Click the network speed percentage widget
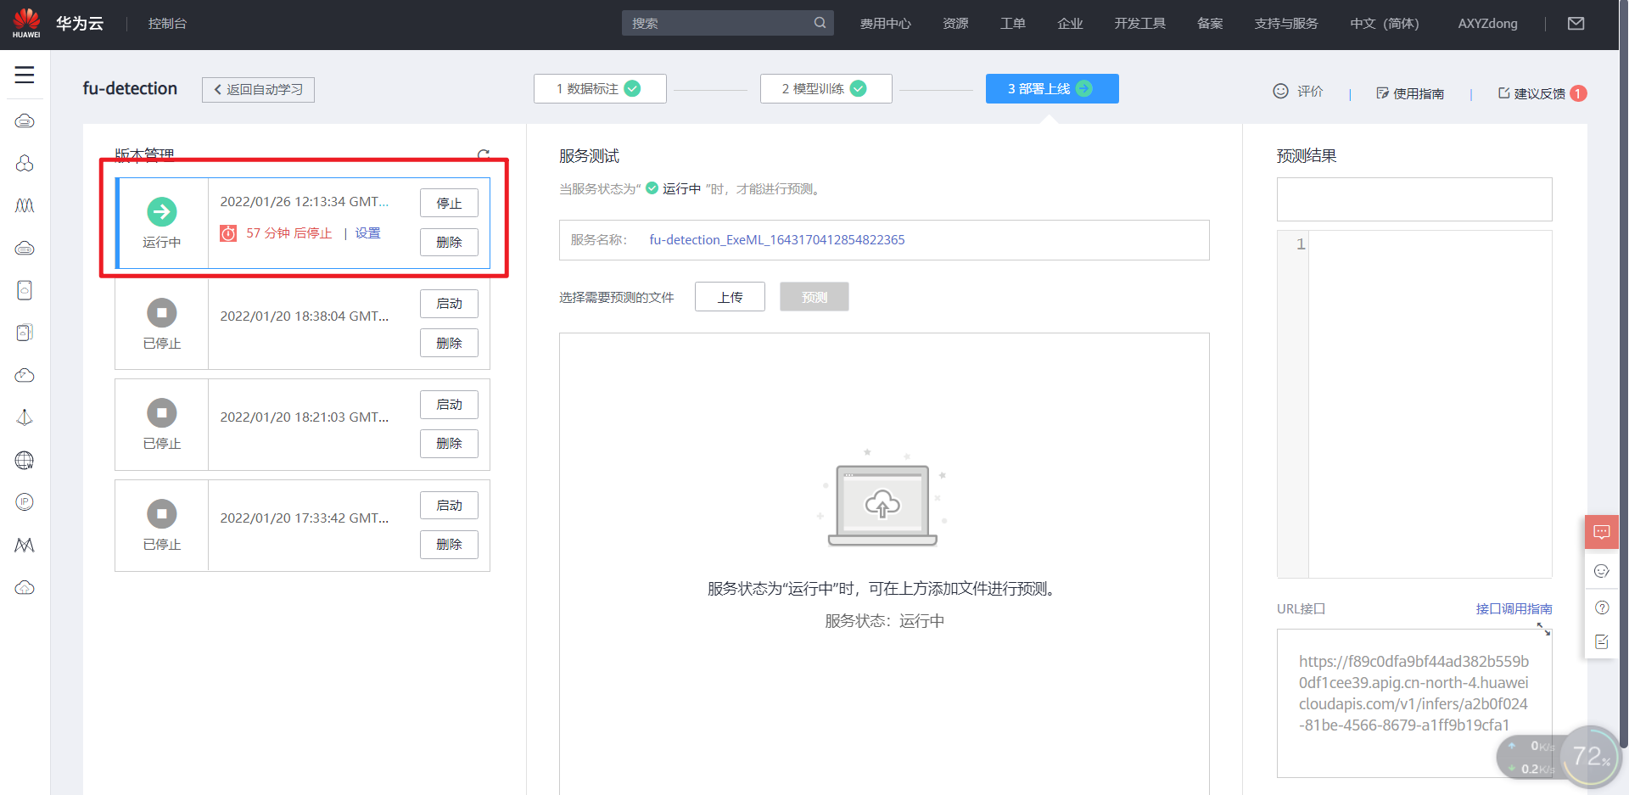Image resolution: width=1629 pixels, height=795 pixels. click(x=1592, y=756)
